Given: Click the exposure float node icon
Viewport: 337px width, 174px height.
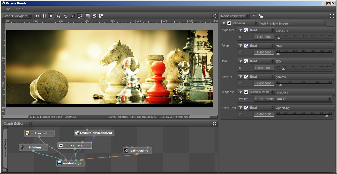Looking at the screenshot, I should click(x=246, y=30).
